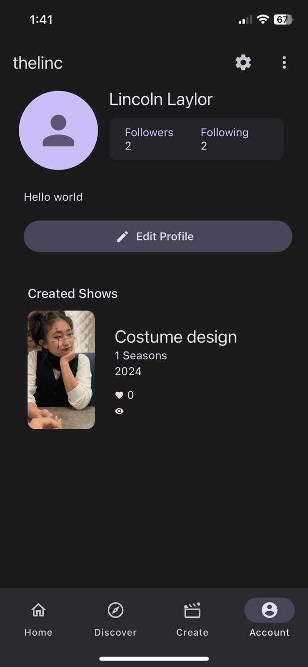Tap the profile avatar placeholder

[58, 131]
